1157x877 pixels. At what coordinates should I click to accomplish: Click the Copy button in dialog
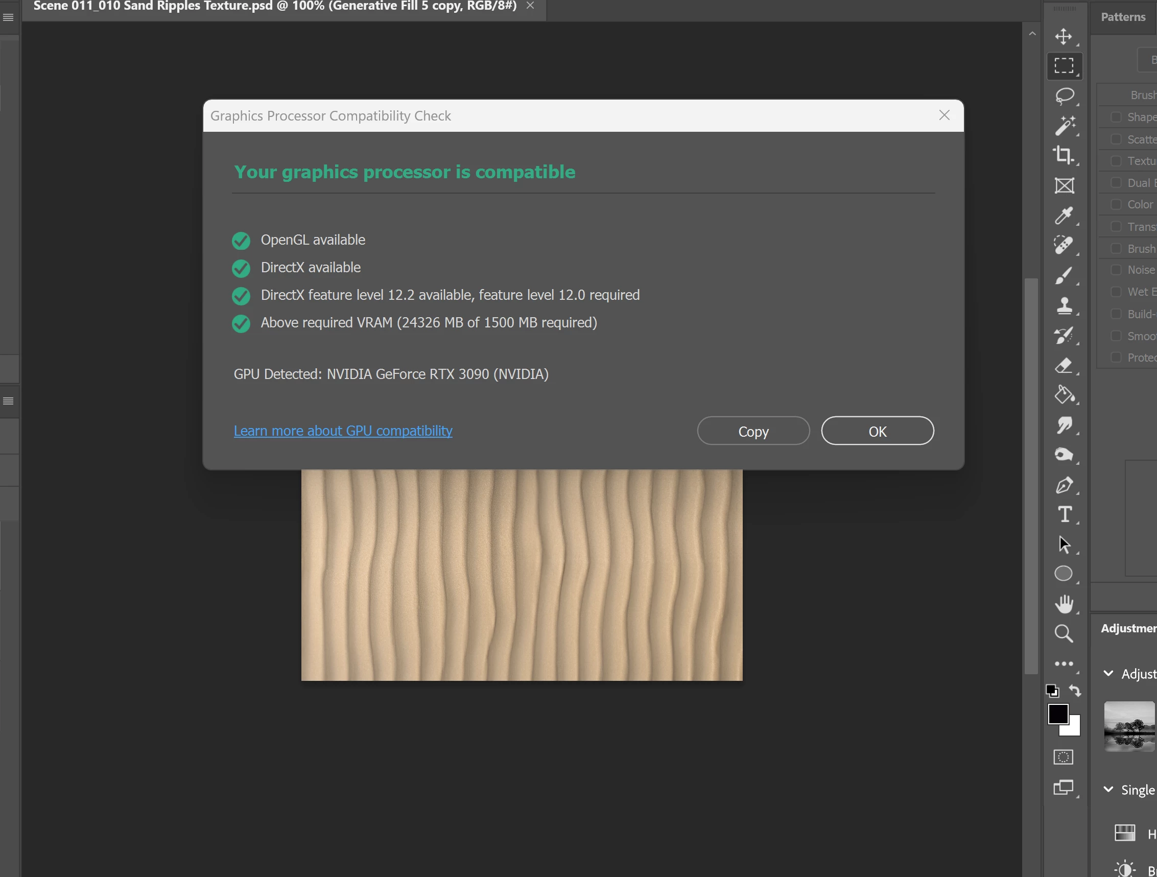pyautogui.click(x=752, y=431)
